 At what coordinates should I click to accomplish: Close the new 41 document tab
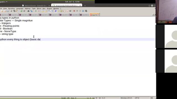(98, 15)
